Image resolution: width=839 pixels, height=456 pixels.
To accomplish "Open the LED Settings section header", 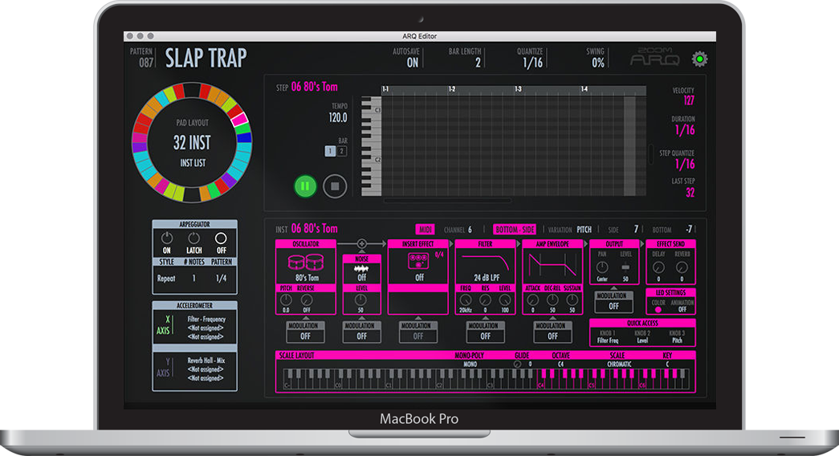I will point(670,292).
